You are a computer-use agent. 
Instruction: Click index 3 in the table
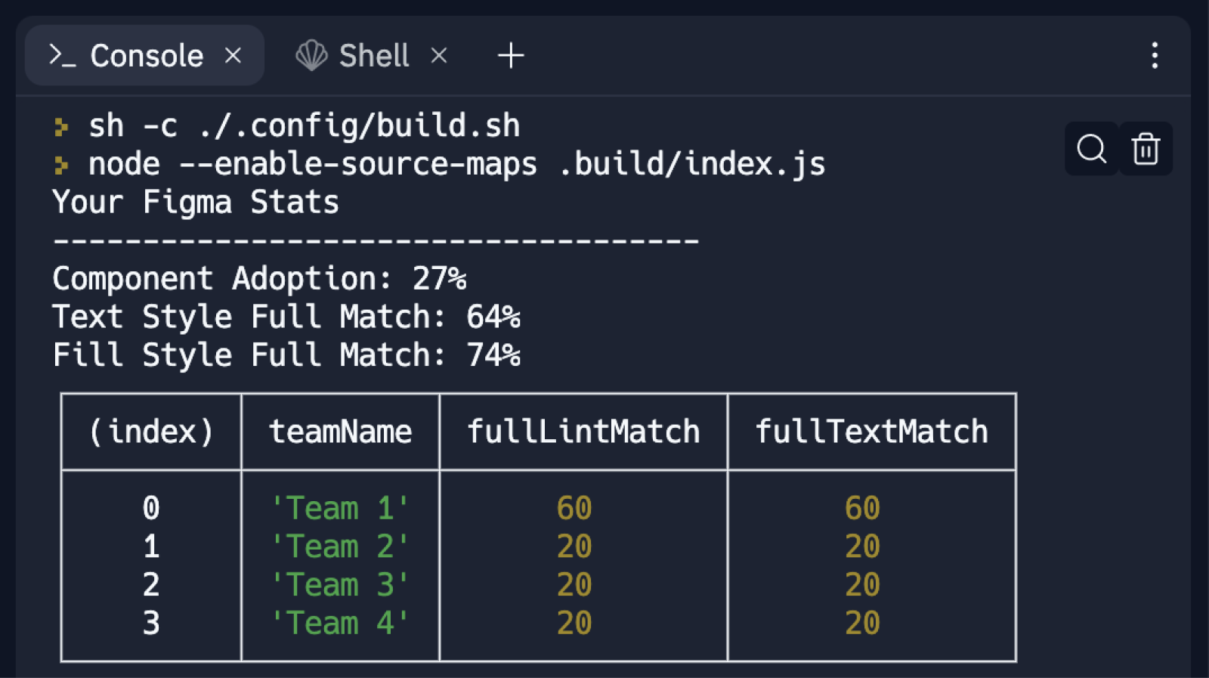(x=151, y=624)
